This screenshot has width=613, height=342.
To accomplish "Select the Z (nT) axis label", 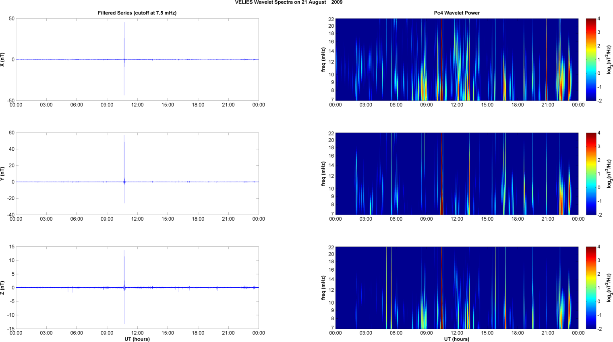I will point(3,288).
